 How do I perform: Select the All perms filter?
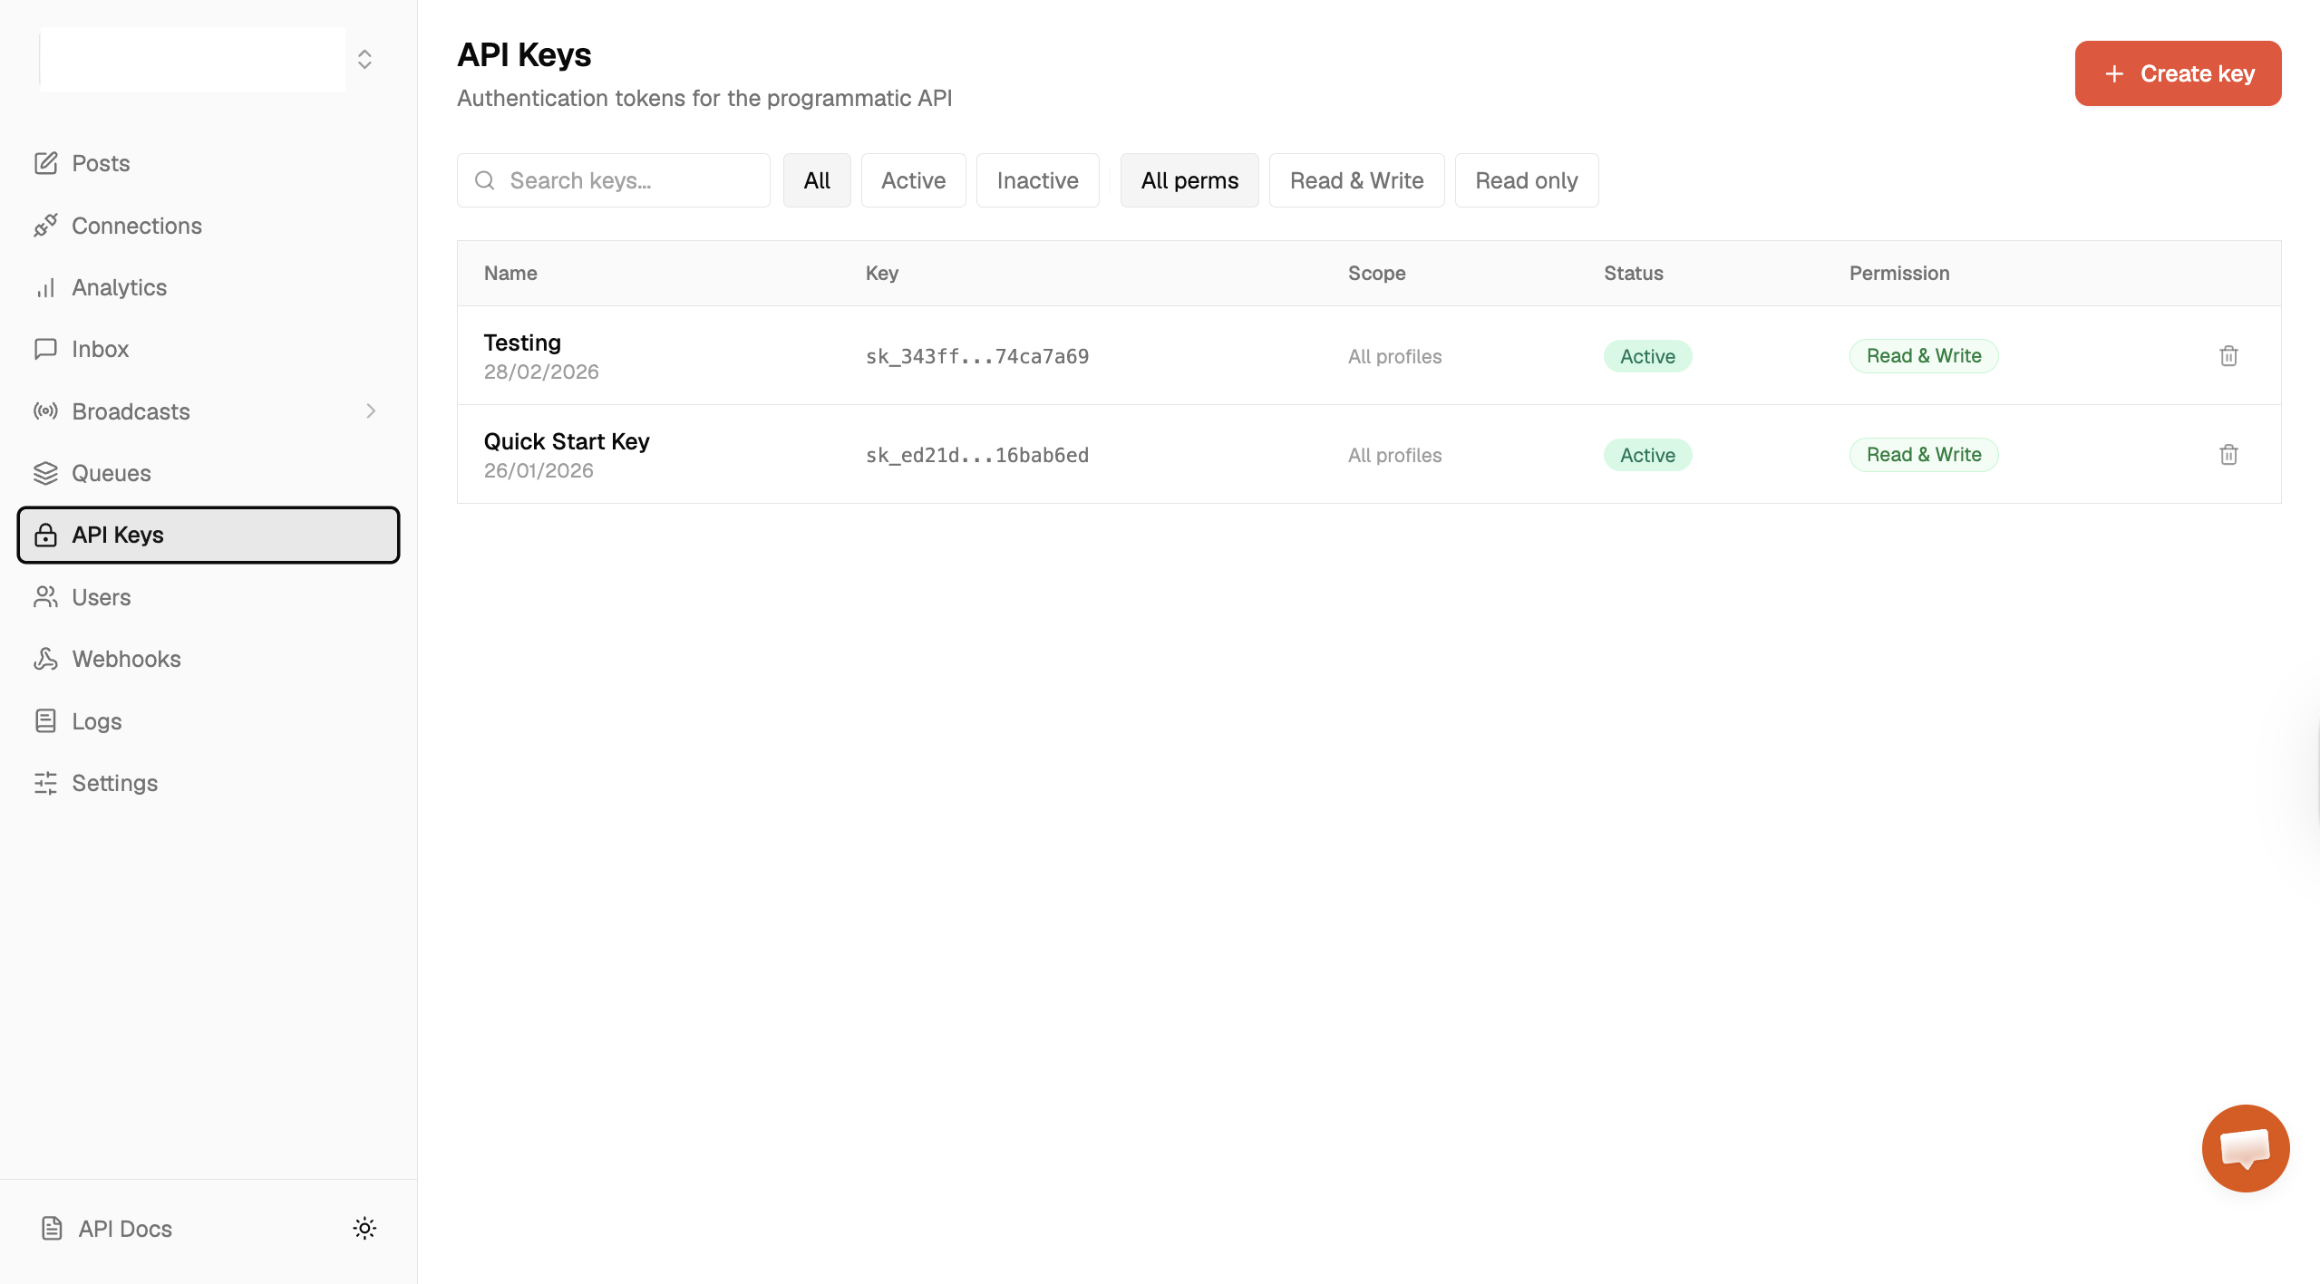coord(1189,180)
